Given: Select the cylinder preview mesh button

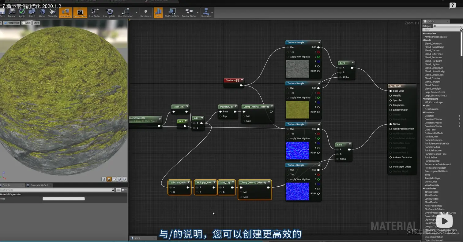Looking at the screenshot, I should coord(104,179).
